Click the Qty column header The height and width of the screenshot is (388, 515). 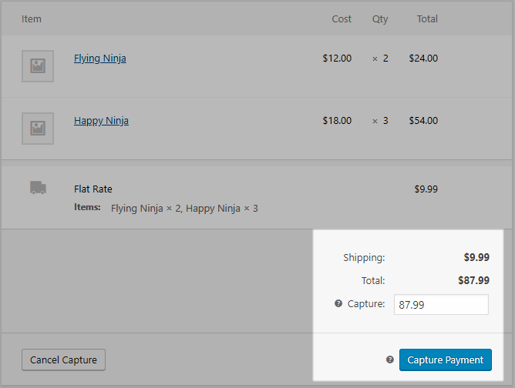(x=380, y=19)
